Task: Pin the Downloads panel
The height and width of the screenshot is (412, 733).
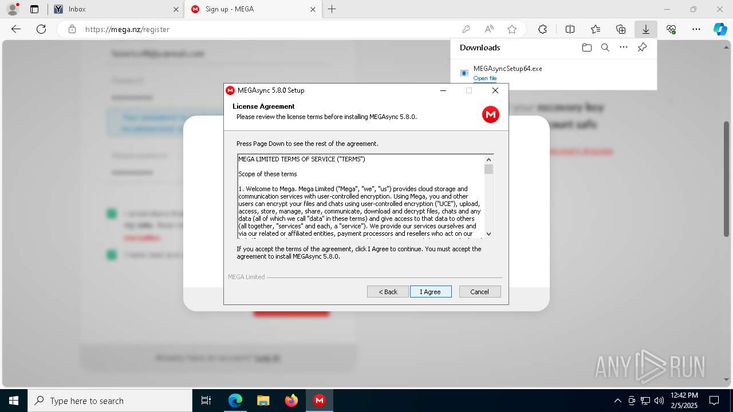Action: pyautogui.click(x=642, y=47)
